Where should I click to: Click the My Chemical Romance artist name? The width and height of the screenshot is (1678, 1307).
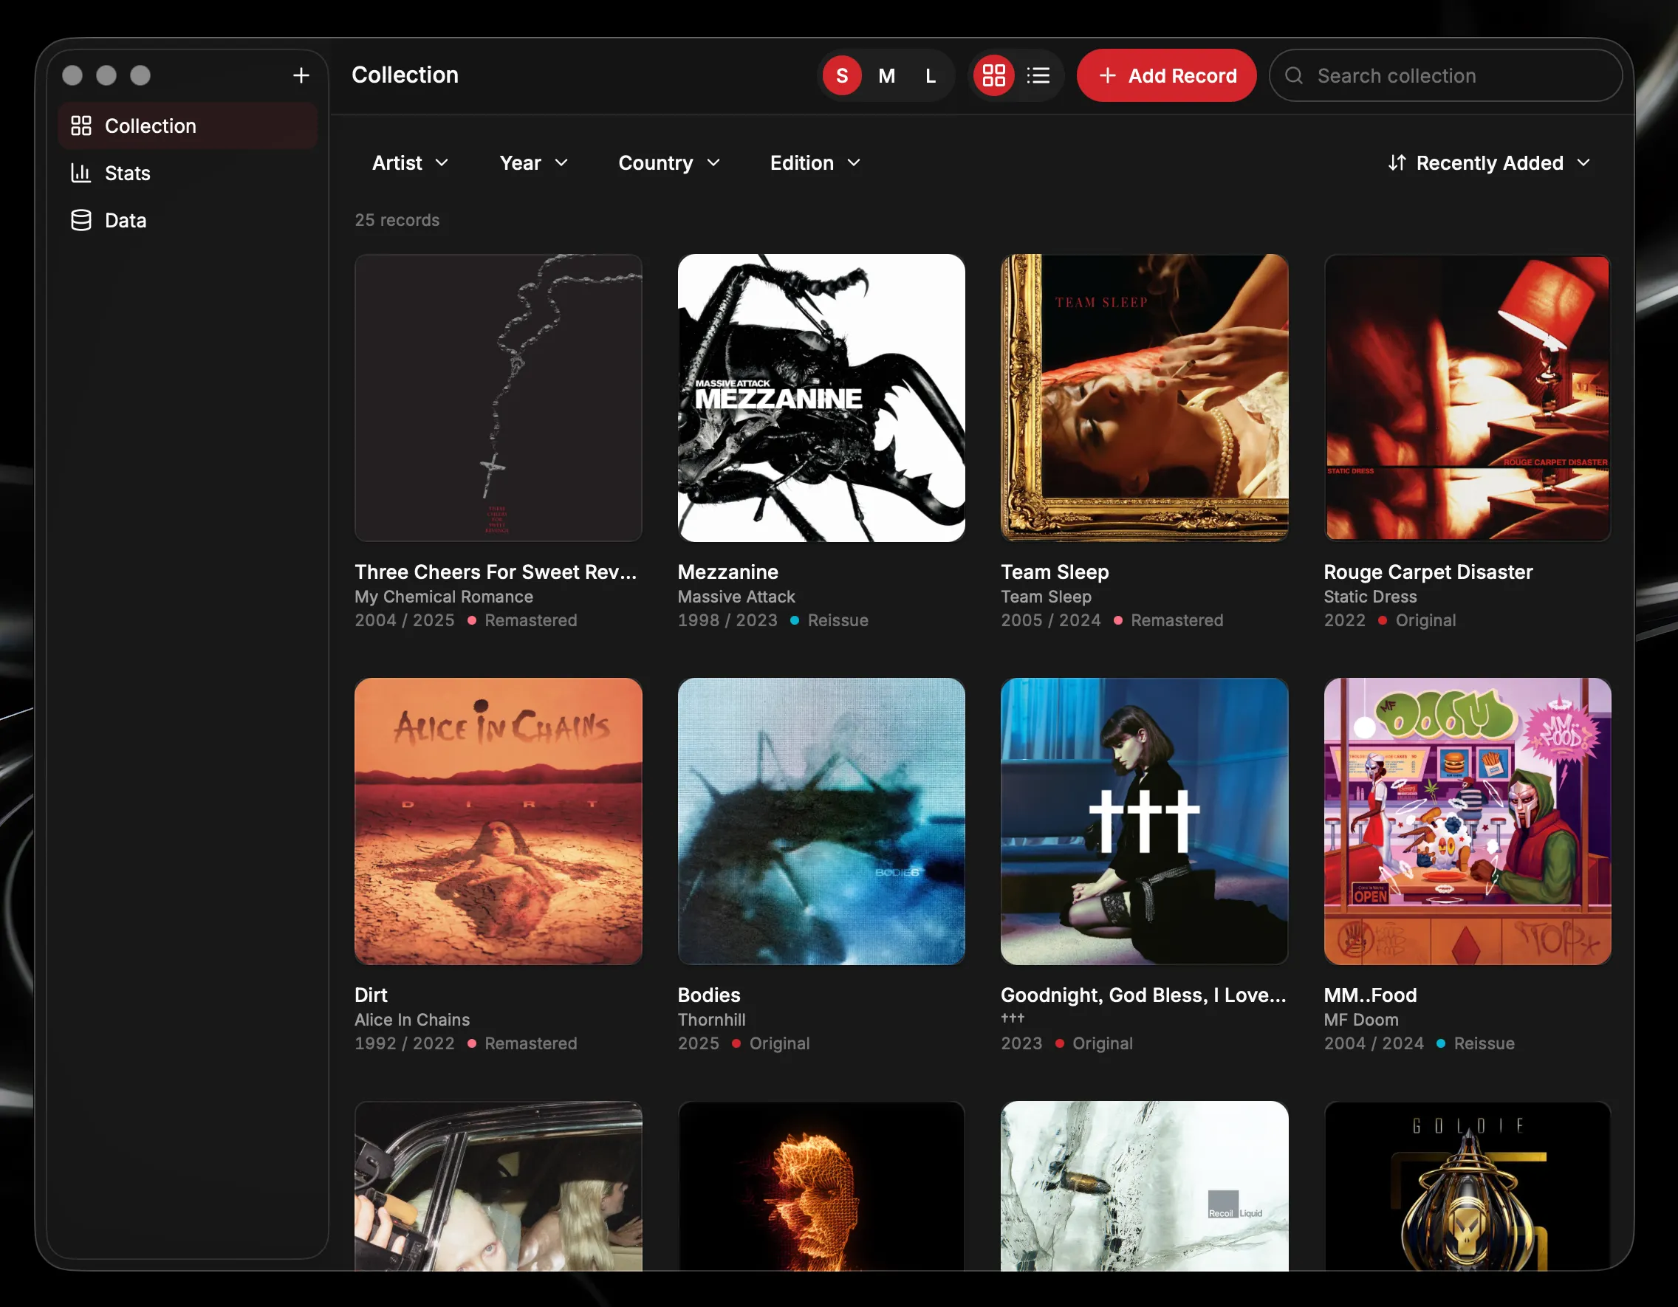[443, 597]
